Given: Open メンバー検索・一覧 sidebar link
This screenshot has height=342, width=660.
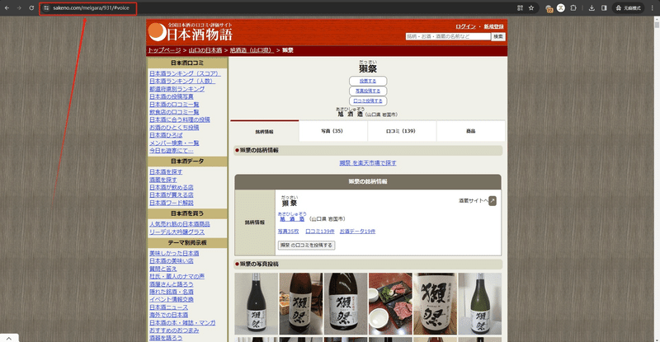Looking at the screenshot, I should point(174,143).
